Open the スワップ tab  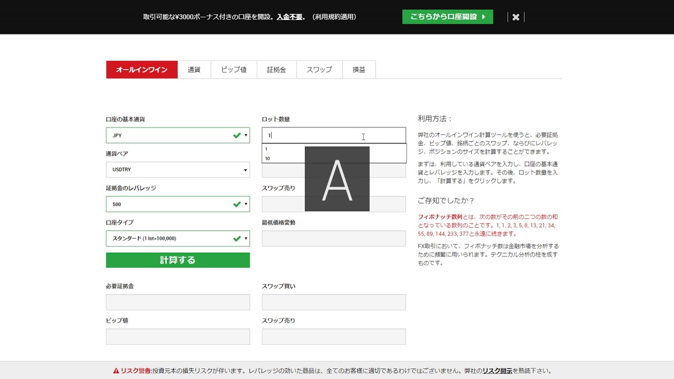pos(319,69)
